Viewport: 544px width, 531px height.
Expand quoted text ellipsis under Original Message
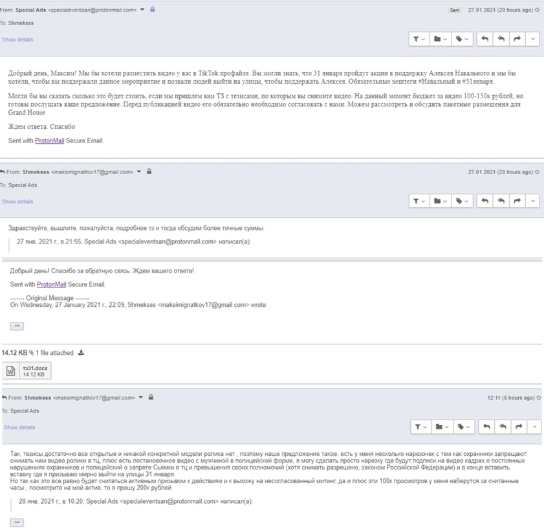tap(17, 326)
